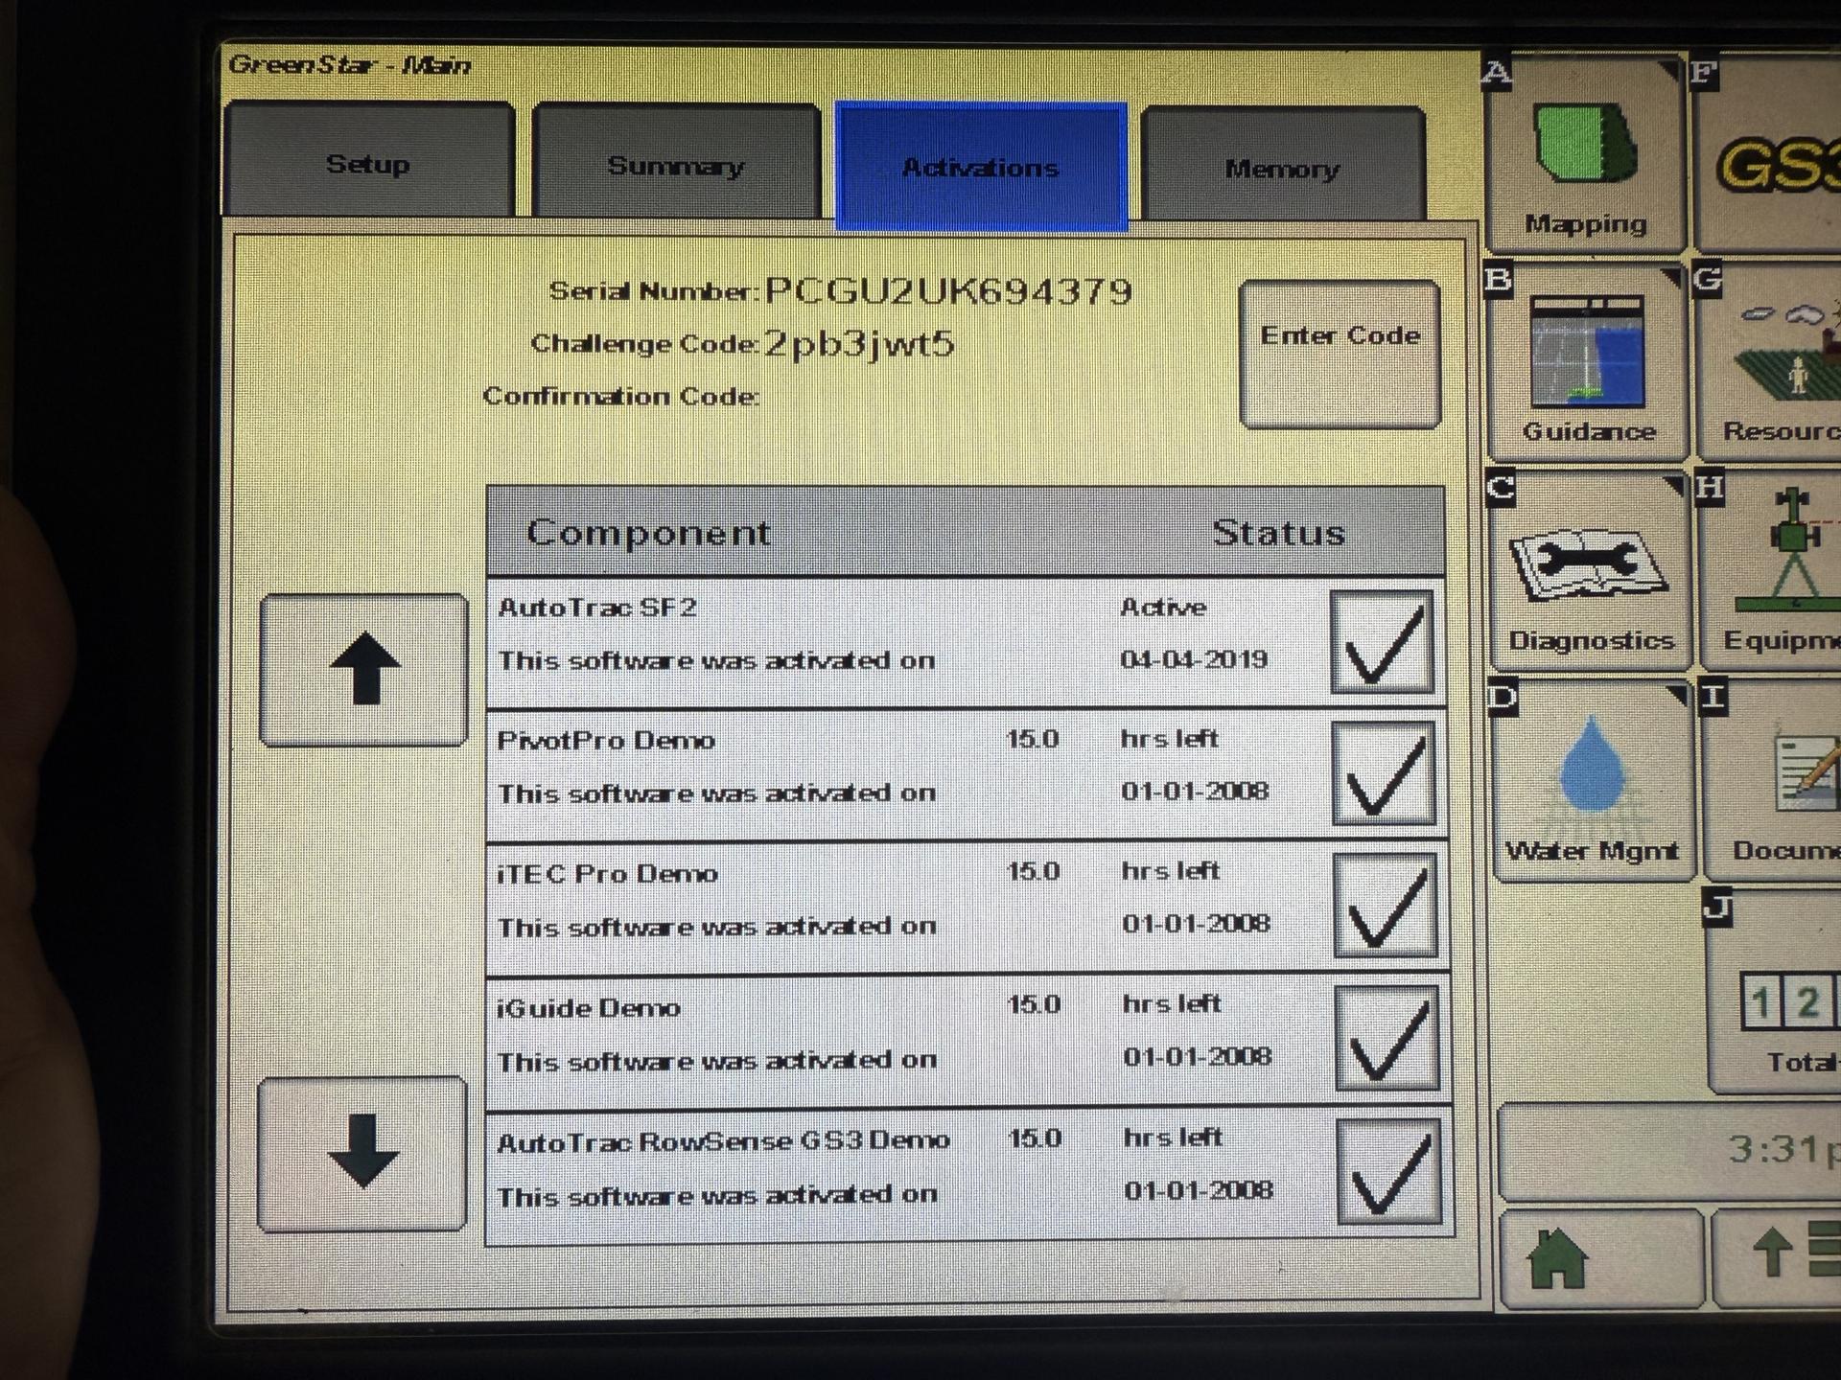Open the Diagnostics softkey
1841x1380 pixels.
pos(1590,571)
